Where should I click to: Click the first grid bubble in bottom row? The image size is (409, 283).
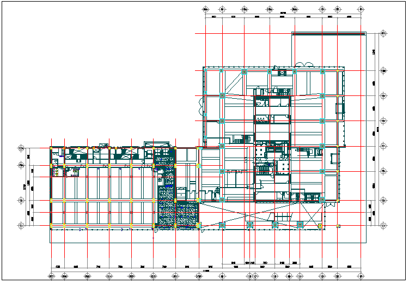click(51, 276)
